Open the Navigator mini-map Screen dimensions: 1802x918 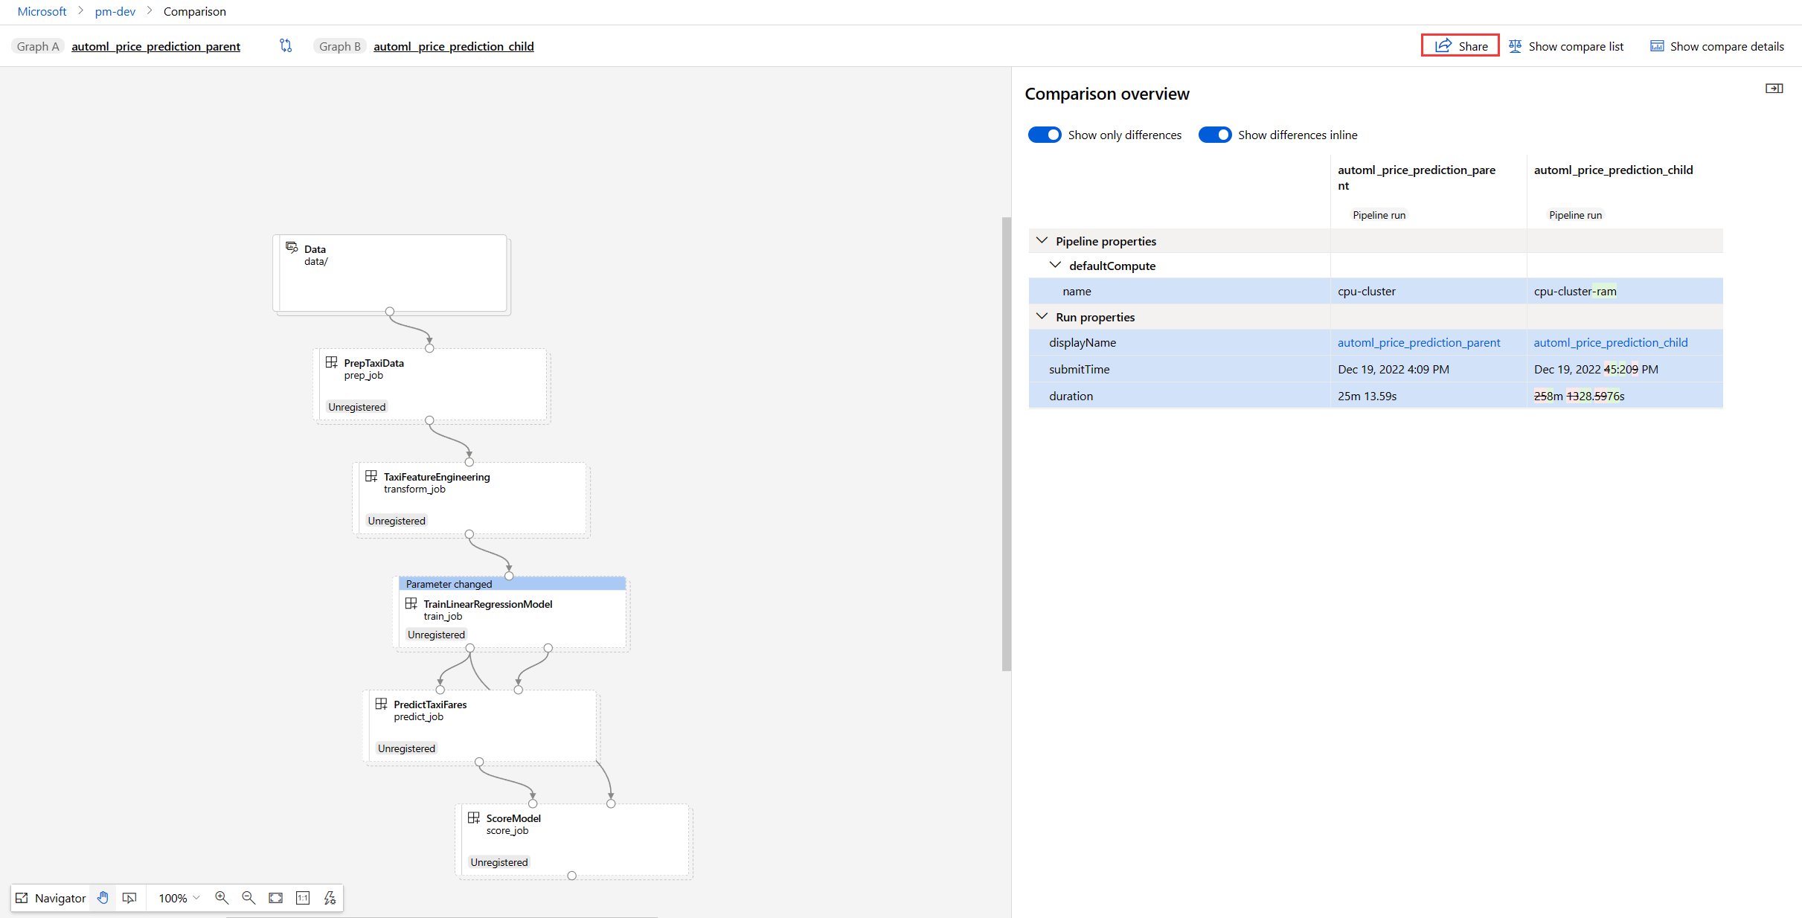(x=51, y=898)
